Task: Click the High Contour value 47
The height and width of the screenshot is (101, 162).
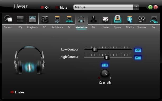Action: pyautogui.click(x=138, y=58)
